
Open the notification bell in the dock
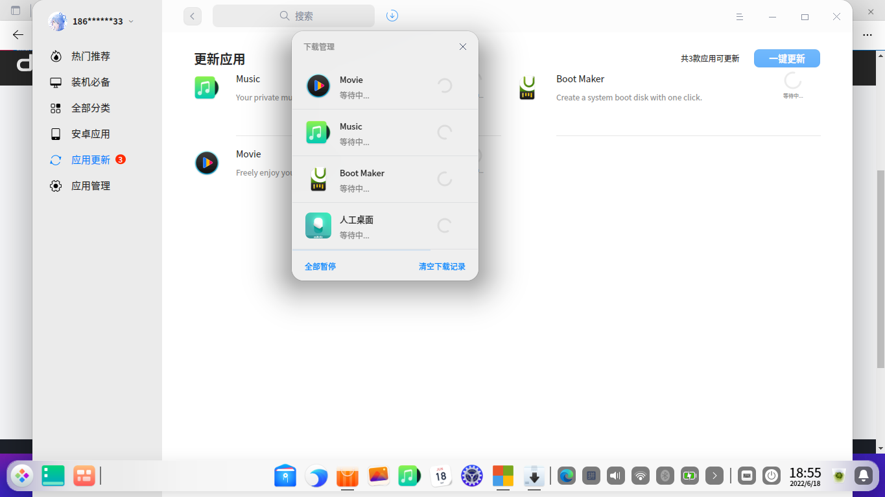tap(864, 476)
